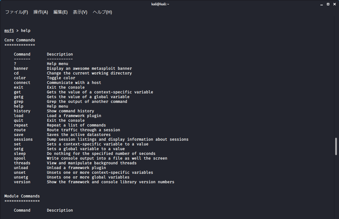The height and width of the screenshot is (219, 339).
Task: Click 'Dump session listings' description line
Action: [118, 139]
